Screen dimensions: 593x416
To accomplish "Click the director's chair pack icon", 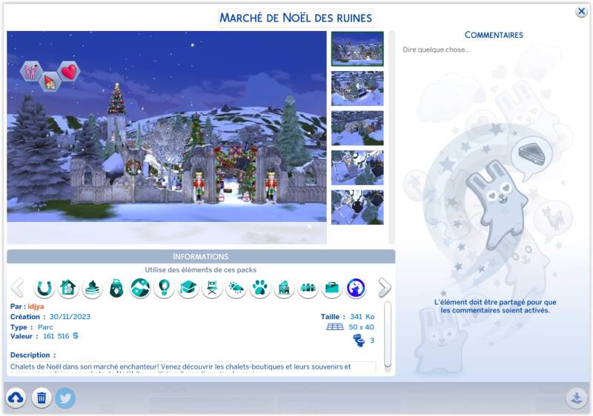I will 212,289.
